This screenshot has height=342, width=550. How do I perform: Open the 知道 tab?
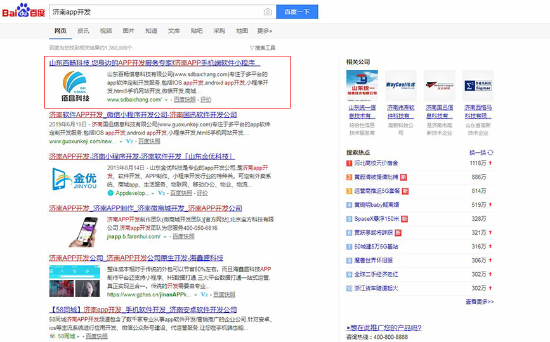pyautogui.click(x=151, y=31)
